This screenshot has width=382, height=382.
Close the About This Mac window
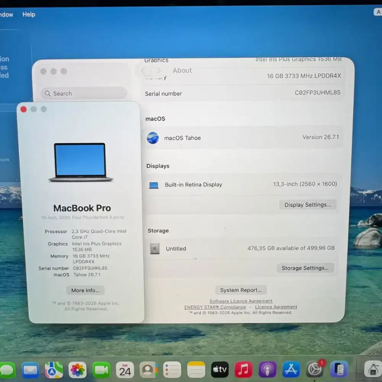tap(24, 109)
